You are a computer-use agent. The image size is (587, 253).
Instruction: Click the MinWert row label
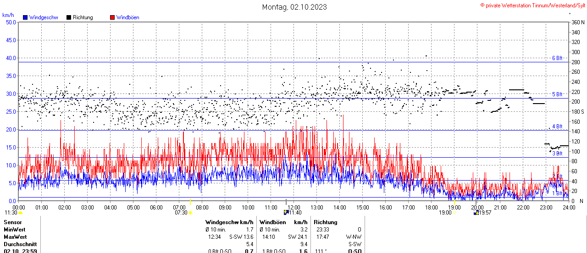pos(15,229)
